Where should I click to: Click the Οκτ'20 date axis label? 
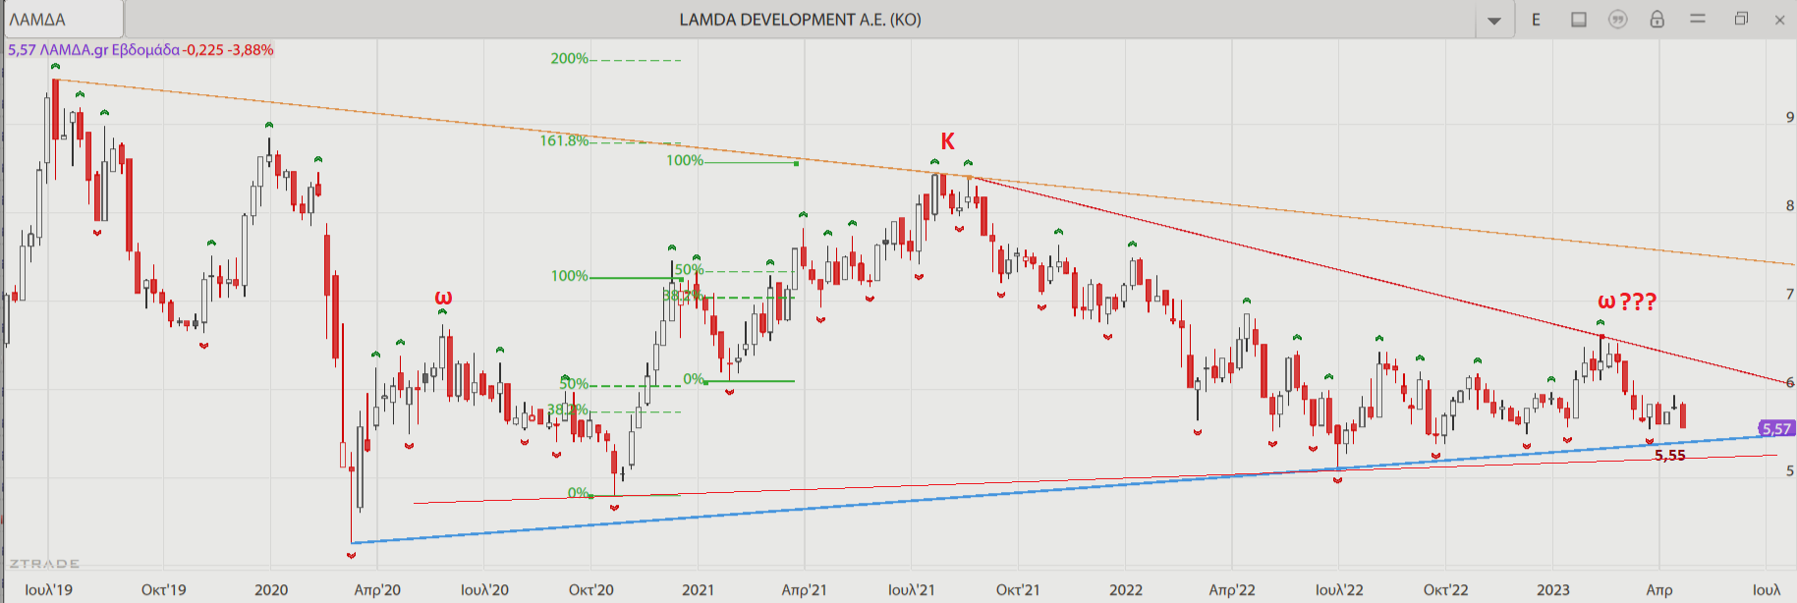(591, 590)
